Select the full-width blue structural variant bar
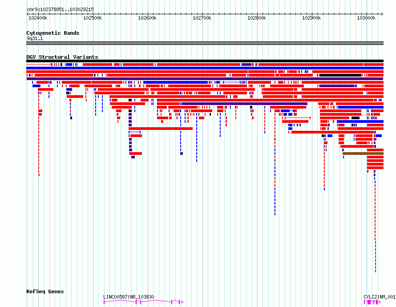Screen dimensions: 396x307 pyautogui.click(x=205, y=68)
